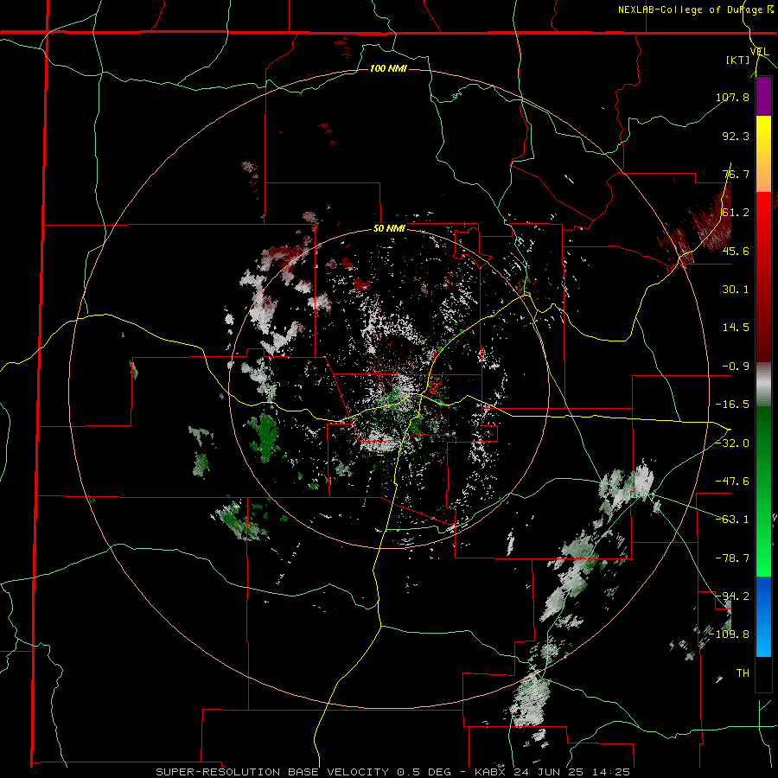Click the 76.7 scale value
Screen dimensions: 778x778
click(x=736, y=174)
